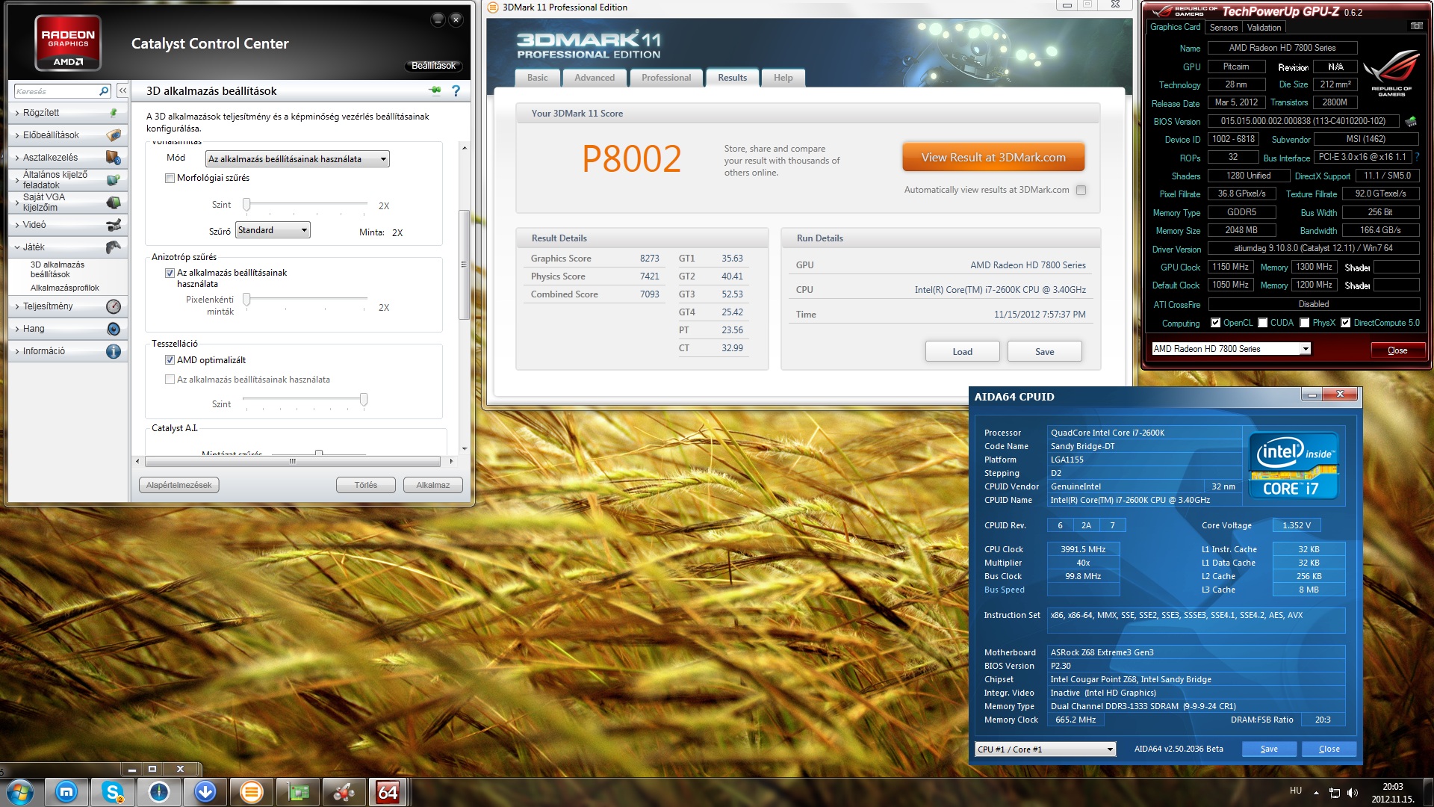Toggle AMD optimalizált checkbox

click(170, 360)
